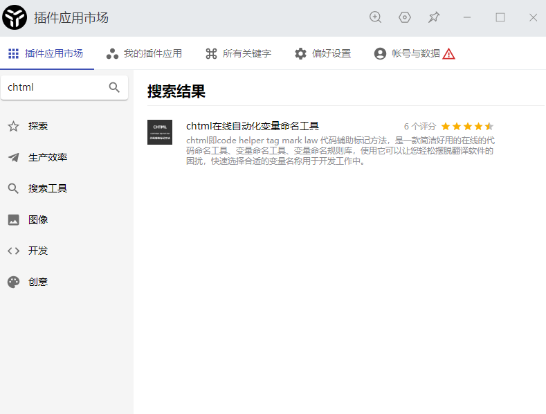546x414 pixels.
Task: Click the search magnifier icon in search box
Action: click(114, 87)
